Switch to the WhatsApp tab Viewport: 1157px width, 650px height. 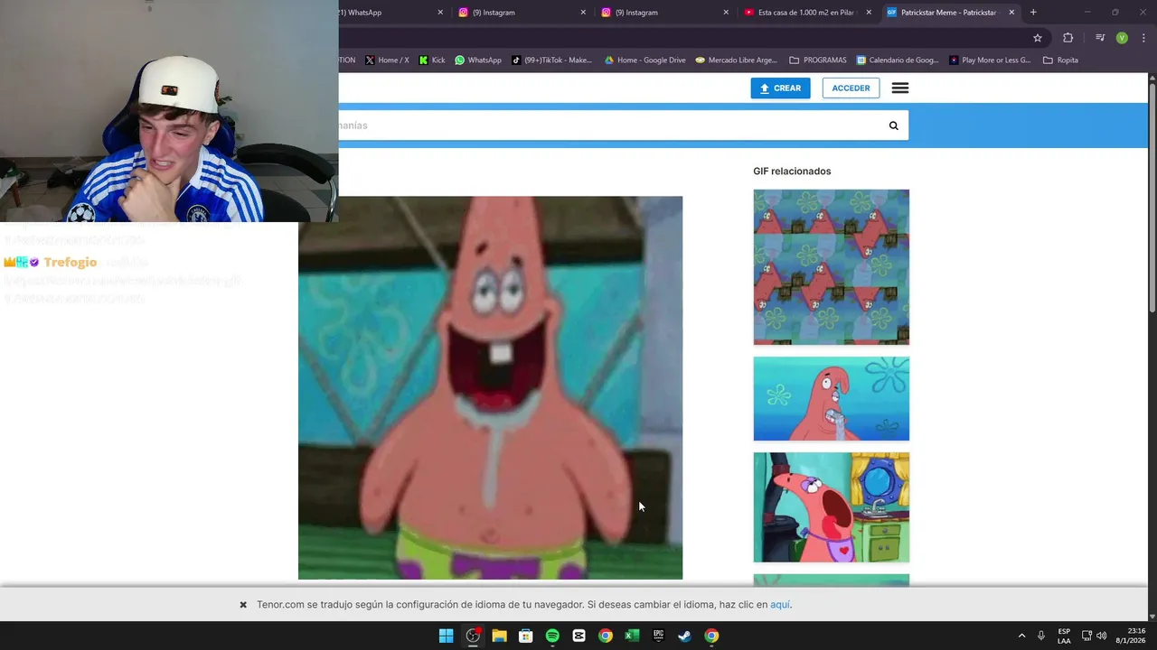[x=387, y=13]
